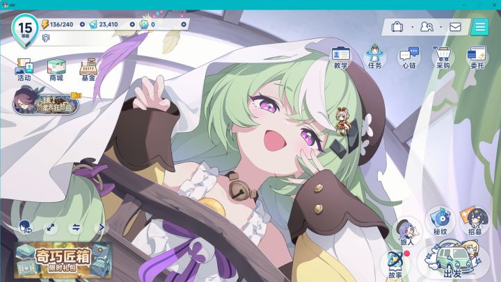Open the 旅人 travelers icon

(407, 232)
